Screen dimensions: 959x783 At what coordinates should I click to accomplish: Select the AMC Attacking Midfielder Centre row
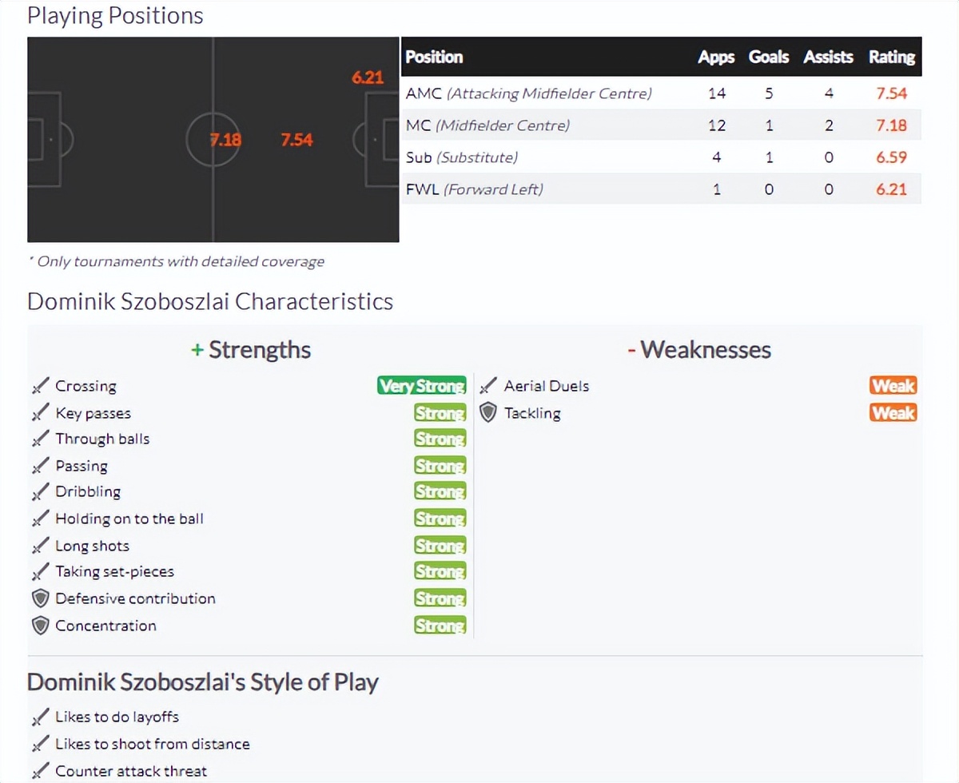point(528,93)
